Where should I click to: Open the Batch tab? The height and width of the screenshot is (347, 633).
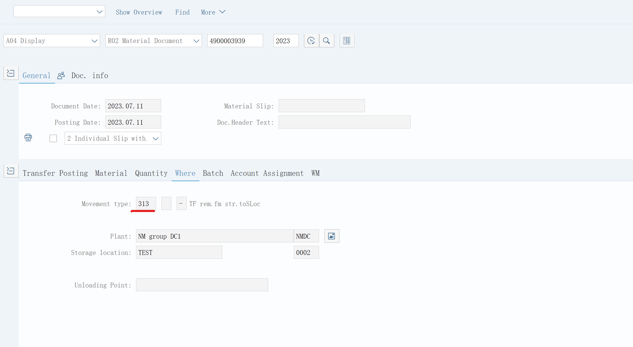213,173
